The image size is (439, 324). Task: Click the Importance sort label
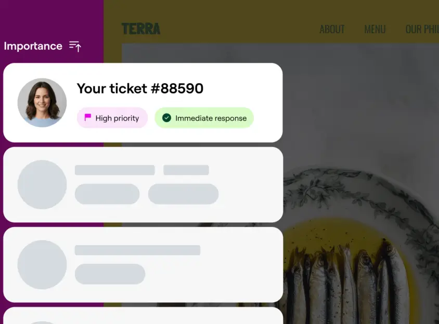[x=33, y=46]
